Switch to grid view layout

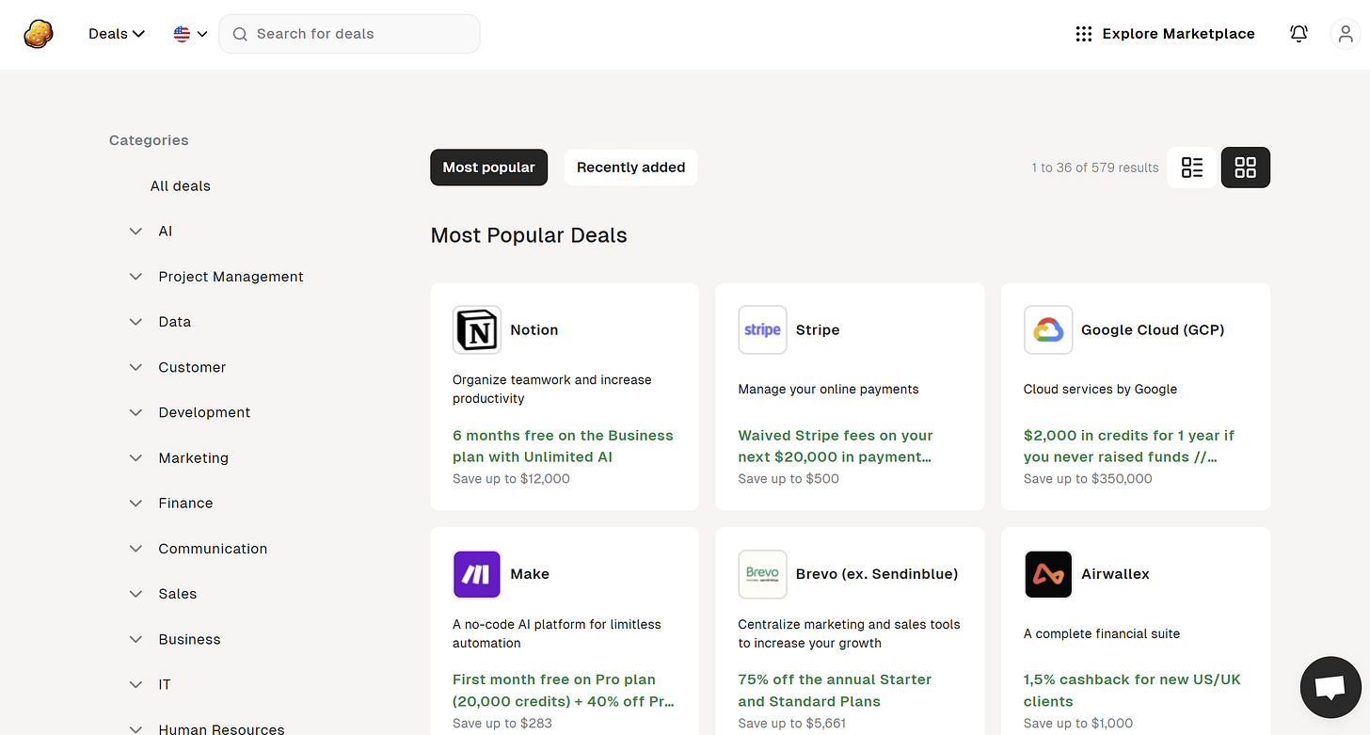click(x=1246, y=168)
